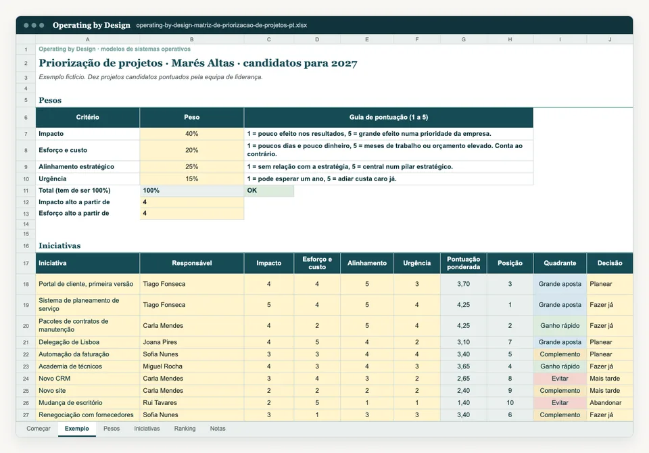
Task: Click 'Ganho rápido' for Pacotes de contratos
Action: coord(560,325)
